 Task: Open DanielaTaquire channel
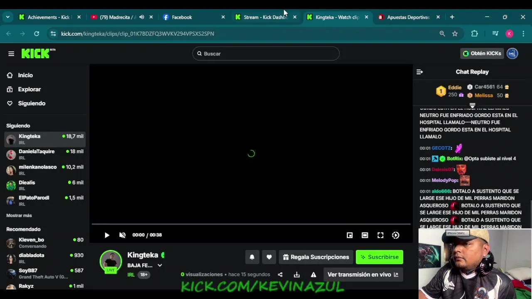[x=45, y=154]
